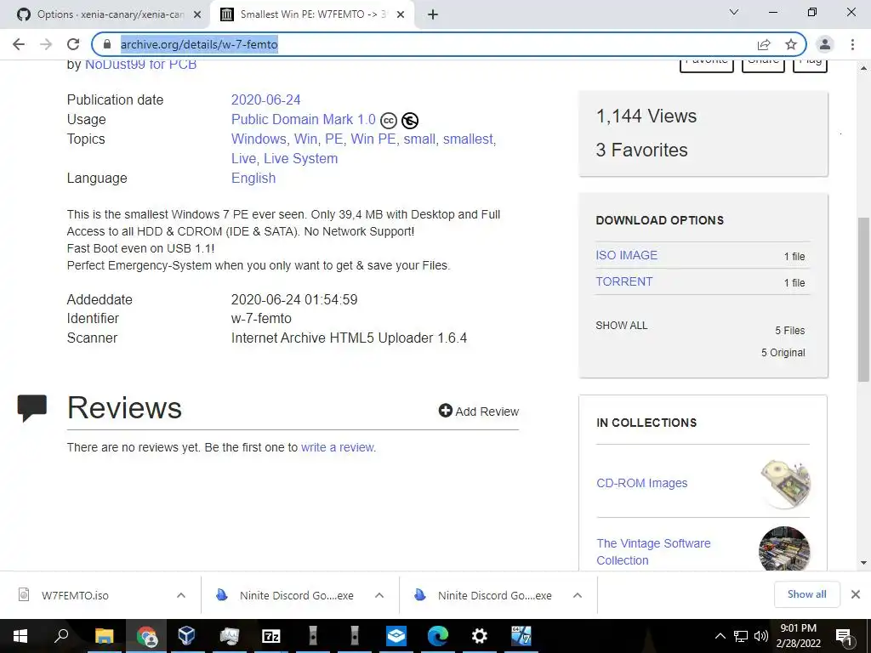Image resolution: width=871 pixels, height=653 pixels.
Task: Click the Chrome taskbar icon
Action: pos(146,636)
